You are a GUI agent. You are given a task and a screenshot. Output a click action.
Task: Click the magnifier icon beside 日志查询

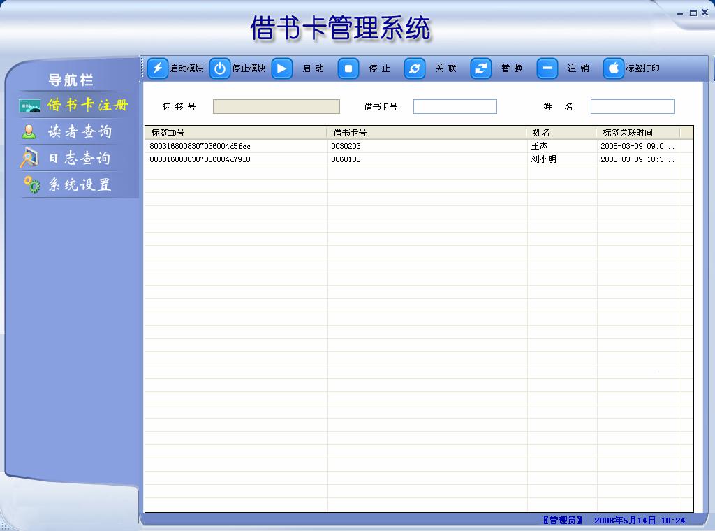[x=29, y=157]
